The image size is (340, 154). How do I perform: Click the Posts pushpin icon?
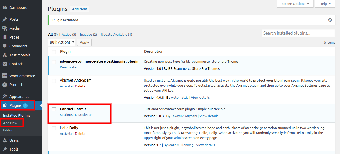pos(5,19)
